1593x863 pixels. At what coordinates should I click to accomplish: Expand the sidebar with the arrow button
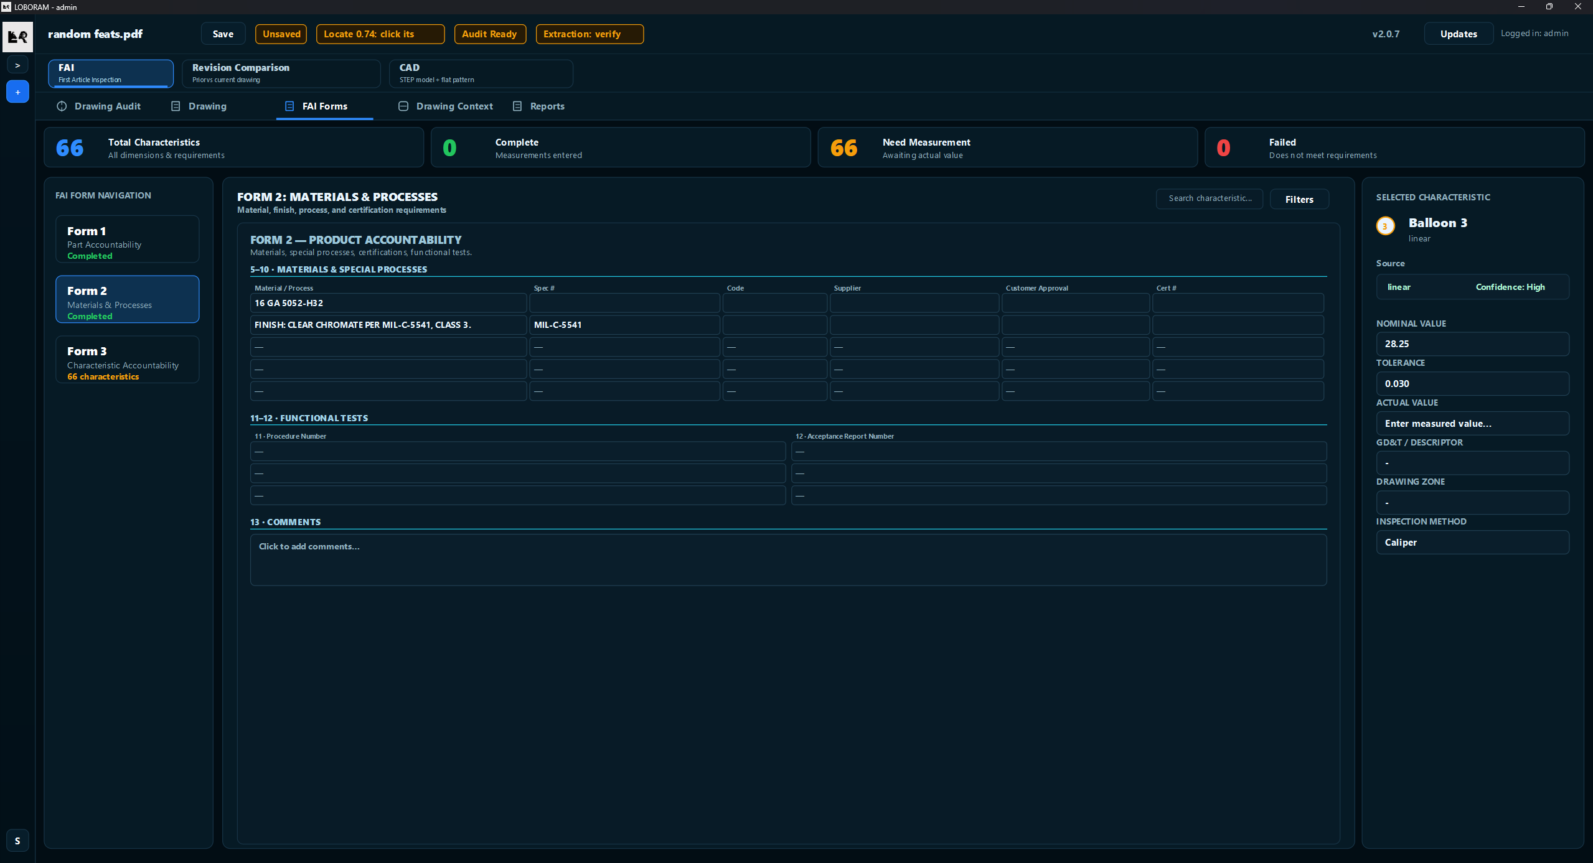click(17, 65)
